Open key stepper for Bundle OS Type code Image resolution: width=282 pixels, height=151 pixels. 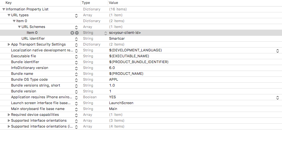tap(76, 80)
